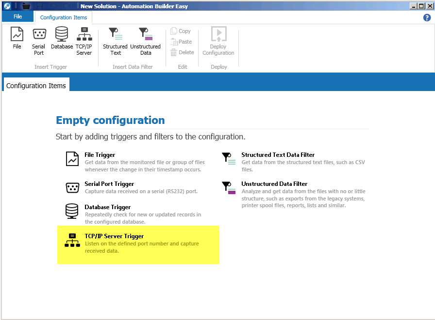
Task: Choose the highlighted TCP/IP Server Trigger link
Action: (114, 236)
